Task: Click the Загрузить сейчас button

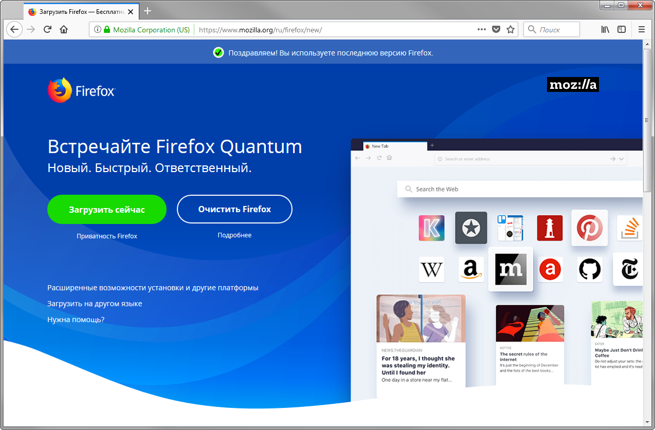Action: [x=107, y=209]
